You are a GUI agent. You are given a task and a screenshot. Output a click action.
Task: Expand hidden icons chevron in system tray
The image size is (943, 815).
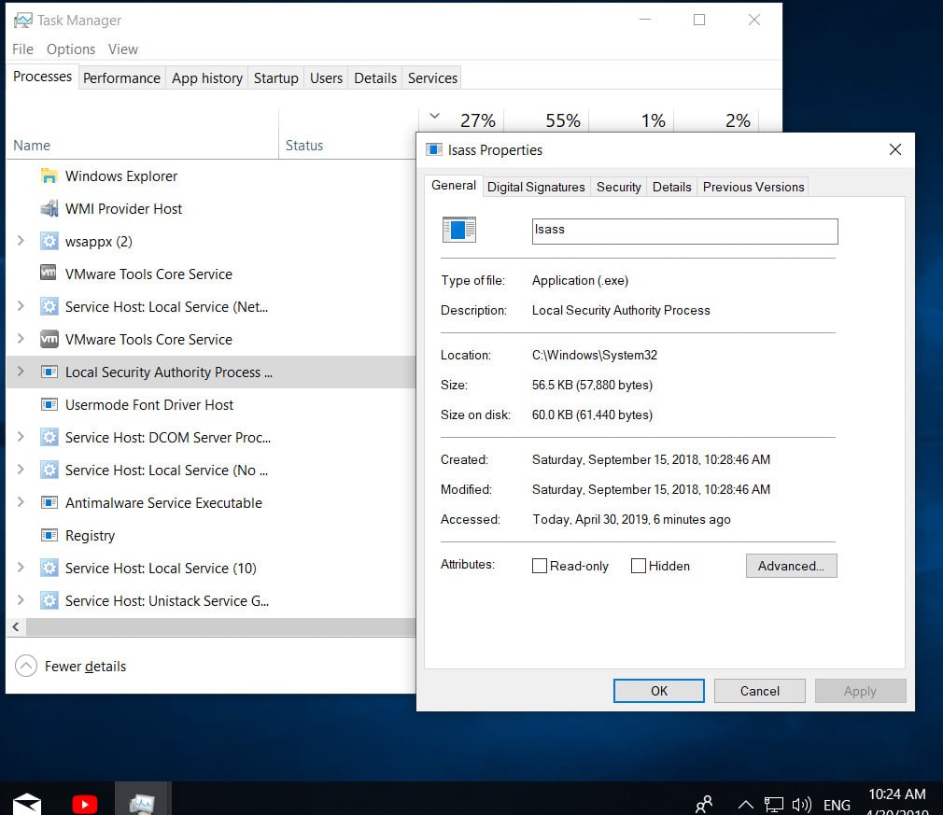point(745,803)
